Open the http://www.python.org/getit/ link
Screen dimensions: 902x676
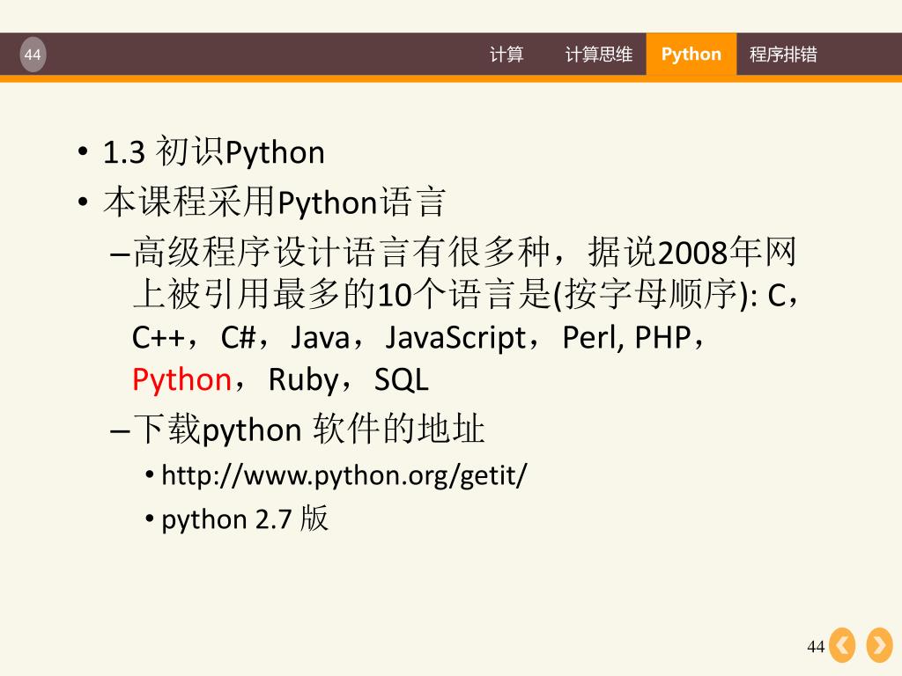pyautogui.click(x=344, y=476)
